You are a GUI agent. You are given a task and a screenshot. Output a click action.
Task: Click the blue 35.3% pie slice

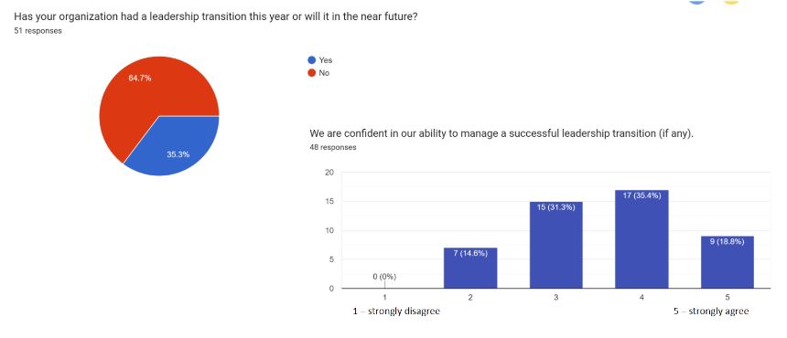tap(176, 148)
